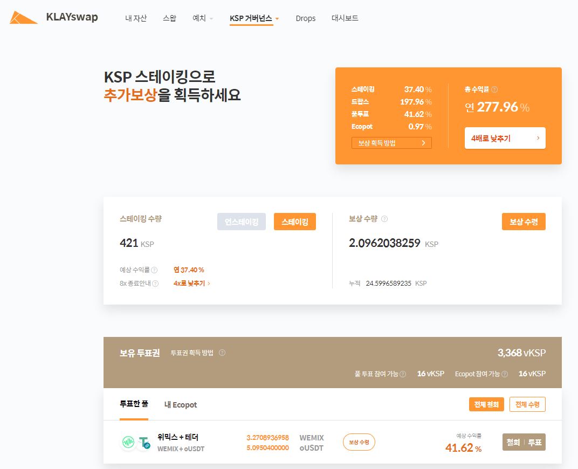Click the 투표권 획득 방법 link
Viewport: 578px width, 469px height.
pos(192,353)
